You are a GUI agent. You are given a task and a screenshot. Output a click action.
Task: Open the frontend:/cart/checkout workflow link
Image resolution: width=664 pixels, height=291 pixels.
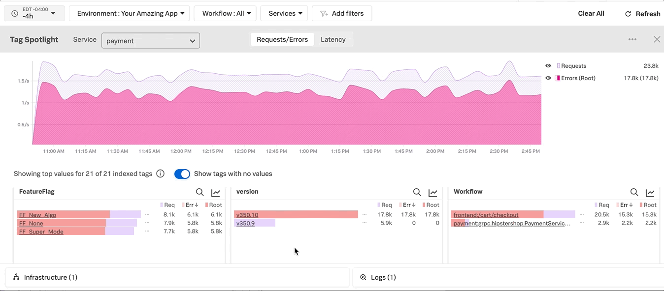[x=486, y=215]
